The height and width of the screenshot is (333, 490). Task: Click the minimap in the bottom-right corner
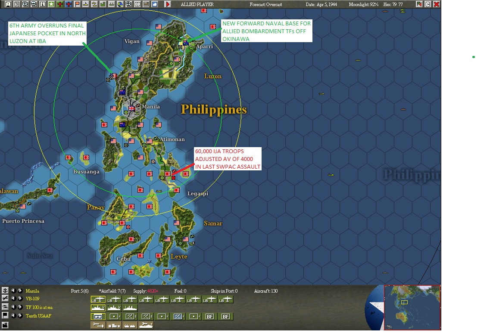[412, 308]
